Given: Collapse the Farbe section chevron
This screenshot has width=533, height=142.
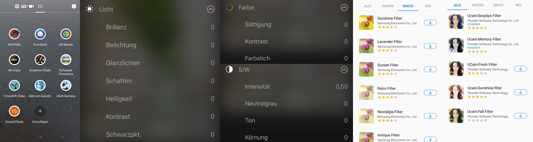Looking at the screenshot, I should click(x=344, y=7).
